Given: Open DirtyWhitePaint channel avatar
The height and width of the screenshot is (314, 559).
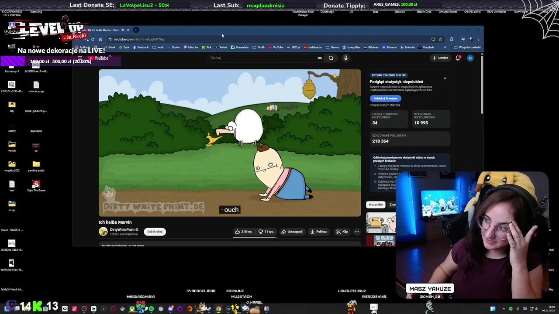Looking at the screenshot, I should pyautogui.click(x=103, y=232).
